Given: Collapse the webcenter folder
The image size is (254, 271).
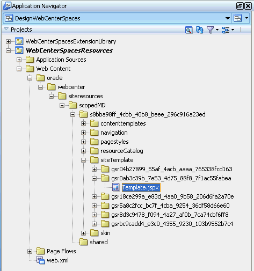Looking at the screenshot, I should (40, 87).
